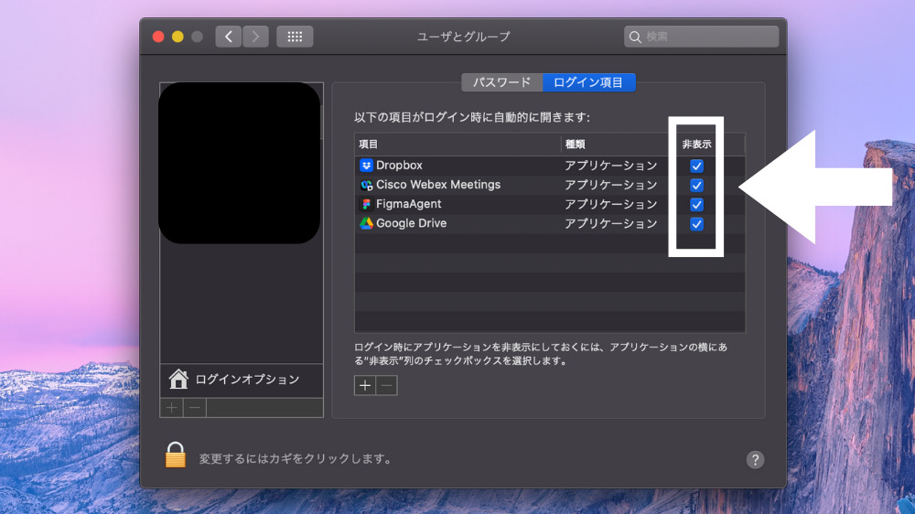Open ログインオプション in the sidebar
Image resolution: width=915 pixels, height=514 pixels.
(242, 380)
